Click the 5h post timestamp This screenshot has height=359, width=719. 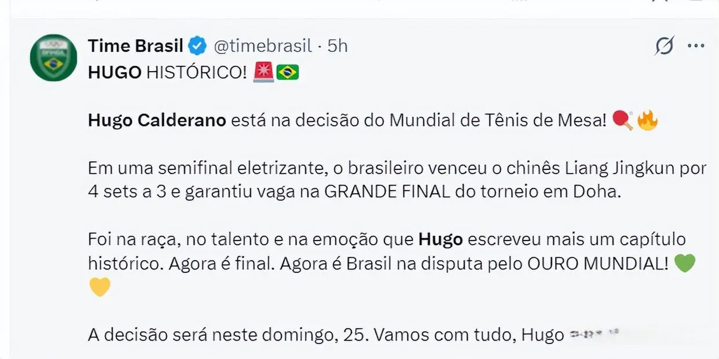pos(338,46)
